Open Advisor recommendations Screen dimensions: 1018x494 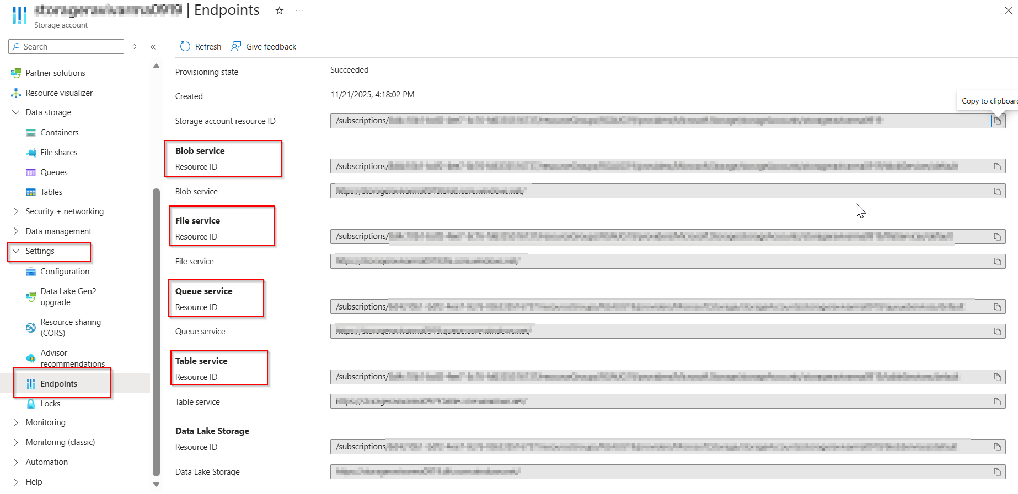(73, 359)
